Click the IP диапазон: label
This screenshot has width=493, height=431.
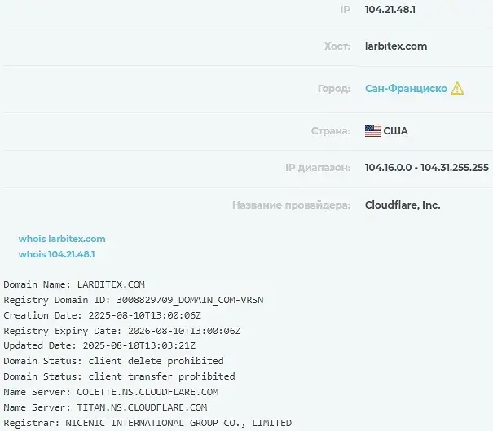point(318,168)
